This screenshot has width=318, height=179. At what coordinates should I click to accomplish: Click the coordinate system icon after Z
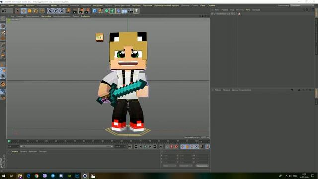click(x=68, y=11)
